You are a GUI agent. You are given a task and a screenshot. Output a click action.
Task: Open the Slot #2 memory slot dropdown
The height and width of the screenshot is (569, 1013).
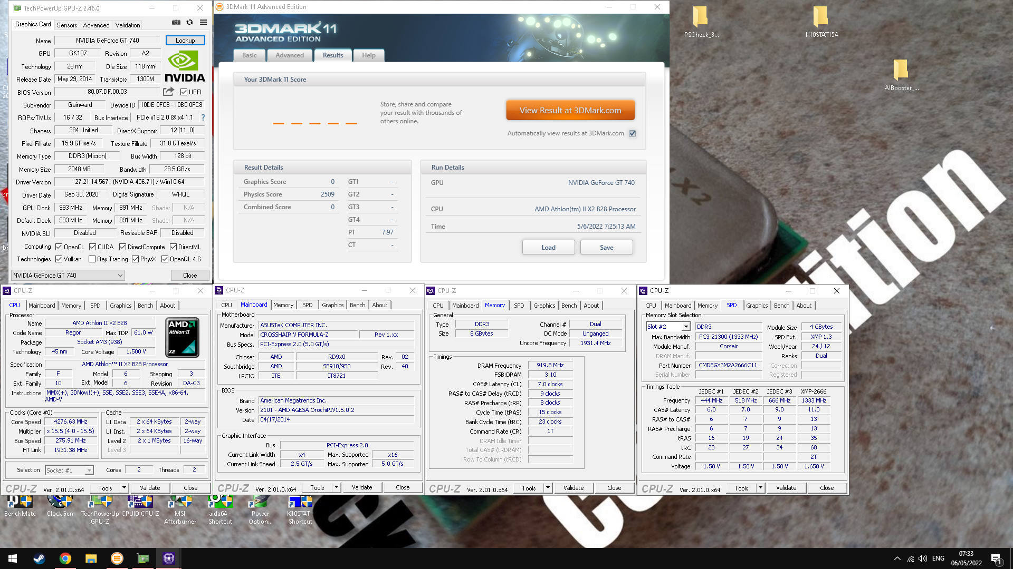668,327
